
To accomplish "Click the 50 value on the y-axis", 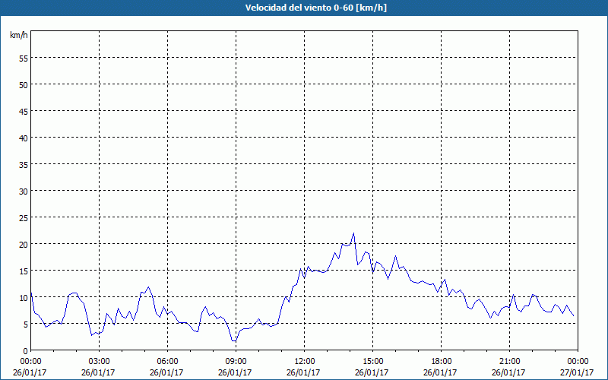I will pos(24,85).
